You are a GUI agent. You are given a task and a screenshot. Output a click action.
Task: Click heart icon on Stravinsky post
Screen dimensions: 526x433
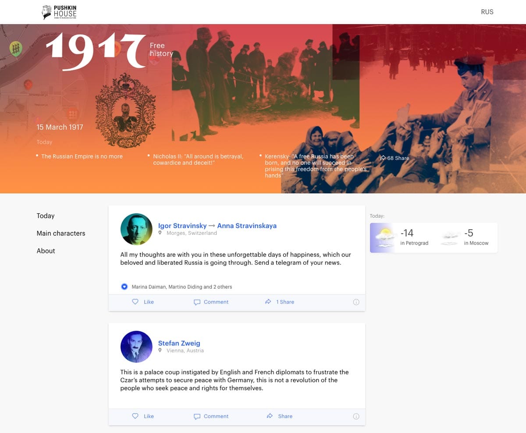pyautogui.click(x=135, y=302)
